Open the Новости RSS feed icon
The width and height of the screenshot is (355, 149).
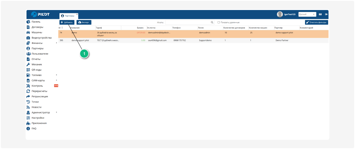28,107
